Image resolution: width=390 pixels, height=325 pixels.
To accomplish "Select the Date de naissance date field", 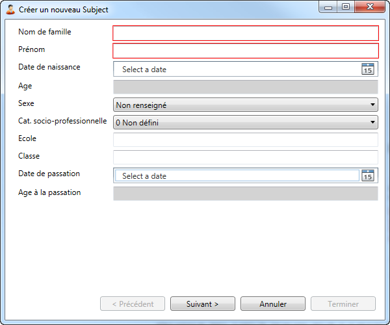I will [237, 69].
